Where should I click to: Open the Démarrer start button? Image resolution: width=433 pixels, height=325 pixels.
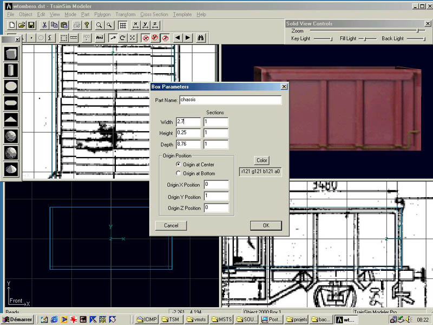(x=18, y=320)
